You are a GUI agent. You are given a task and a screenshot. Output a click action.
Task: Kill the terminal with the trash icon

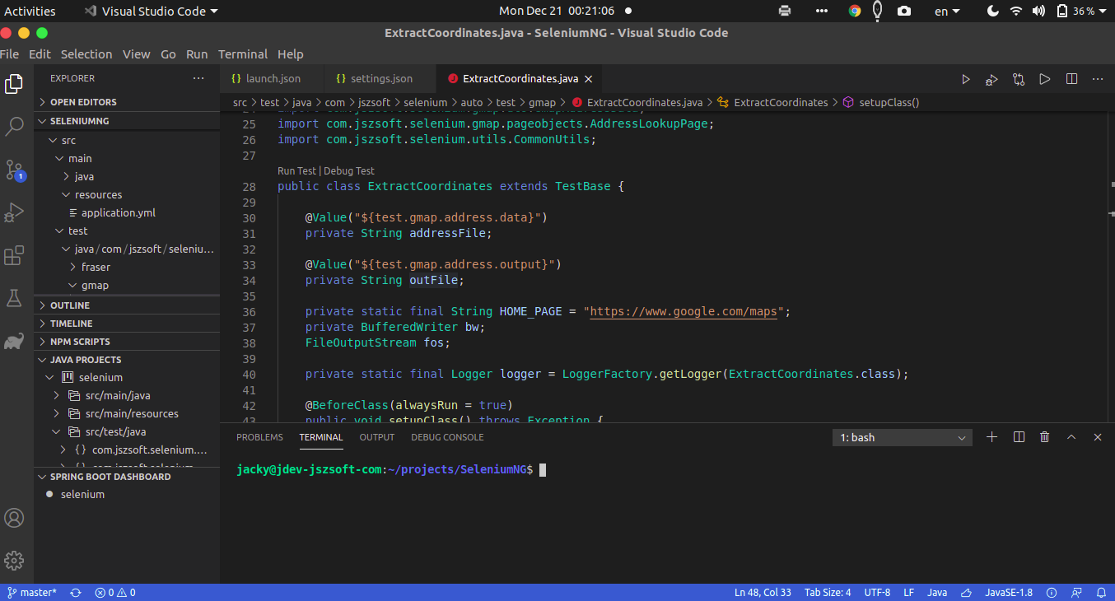point(1045,437)
